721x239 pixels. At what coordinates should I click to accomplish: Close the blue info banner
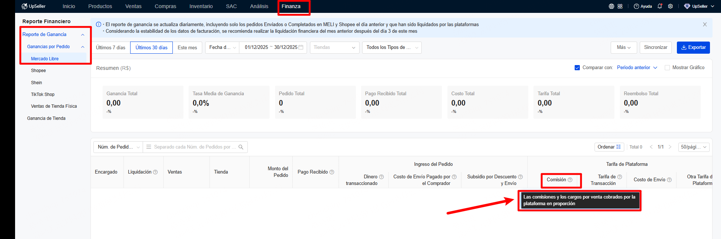coord(704,25)
